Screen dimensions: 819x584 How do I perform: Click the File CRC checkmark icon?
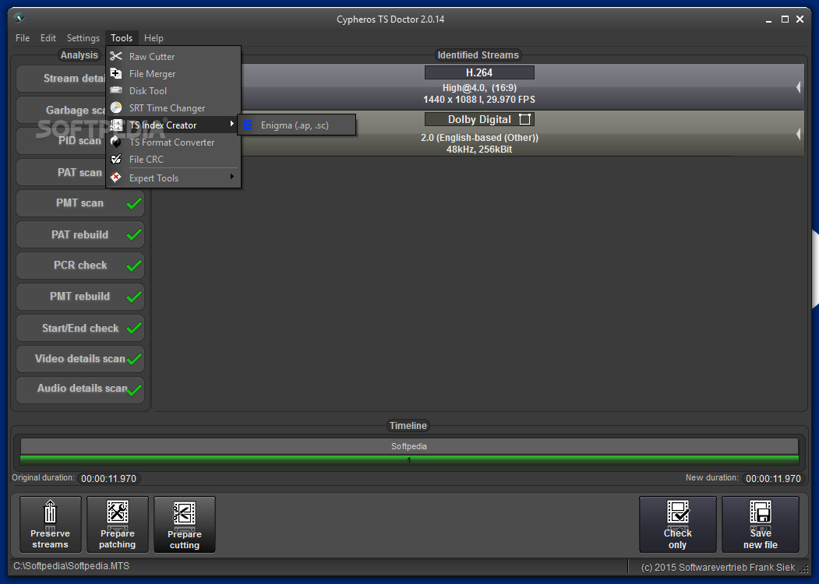pyautogui.click(x=116, y=159)
